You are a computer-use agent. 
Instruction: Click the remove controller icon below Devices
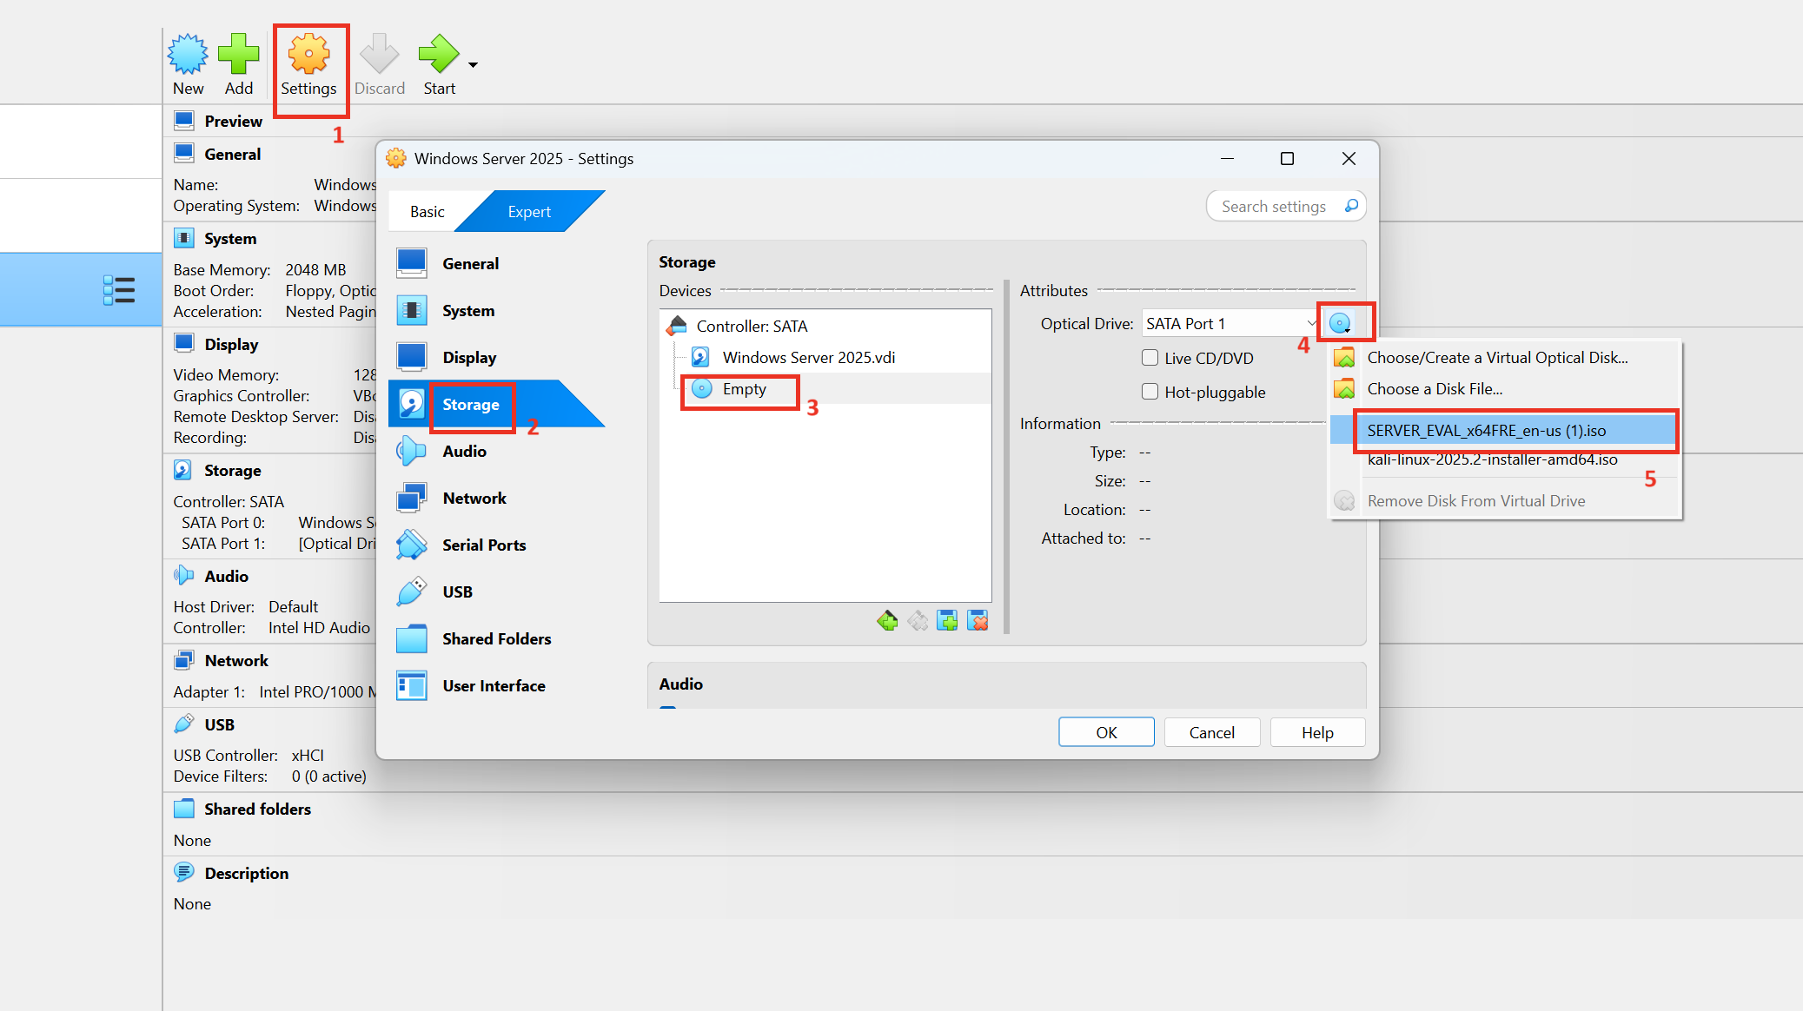pyautogui.click(x=918, y=620)
